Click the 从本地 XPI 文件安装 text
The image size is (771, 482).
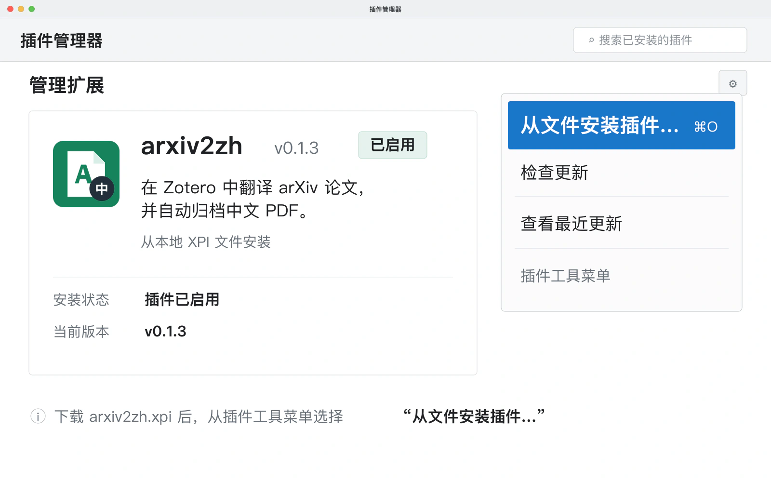(x=206, y=242)
